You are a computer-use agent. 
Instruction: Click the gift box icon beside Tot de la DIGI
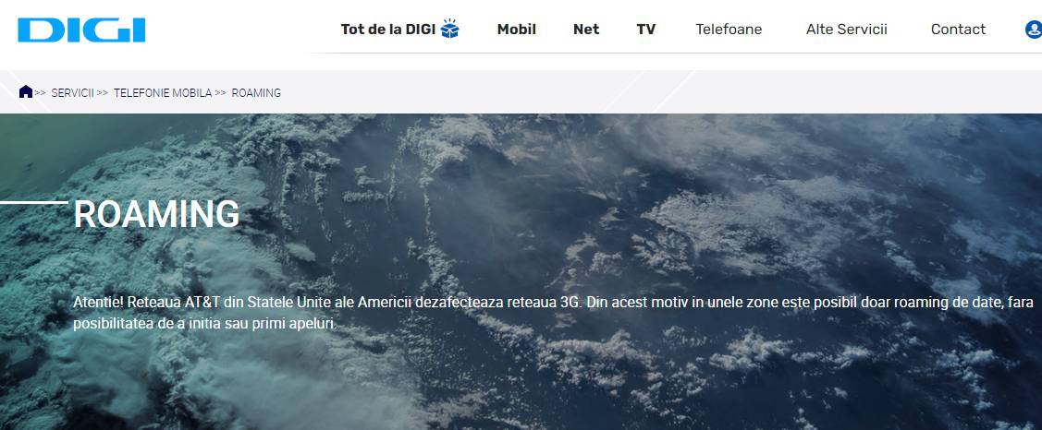click(x=450, y=29)
